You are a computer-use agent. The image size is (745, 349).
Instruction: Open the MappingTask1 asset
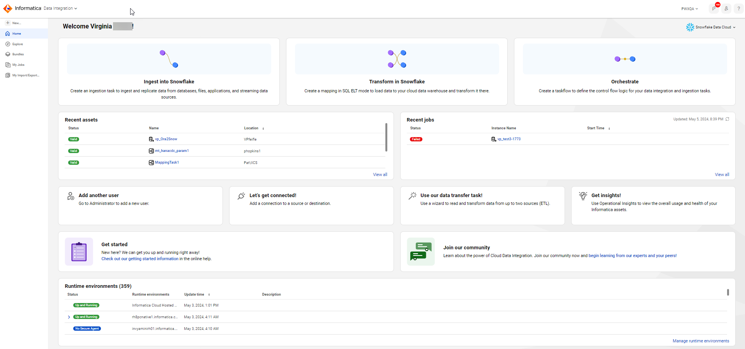(x=167, y=162)
